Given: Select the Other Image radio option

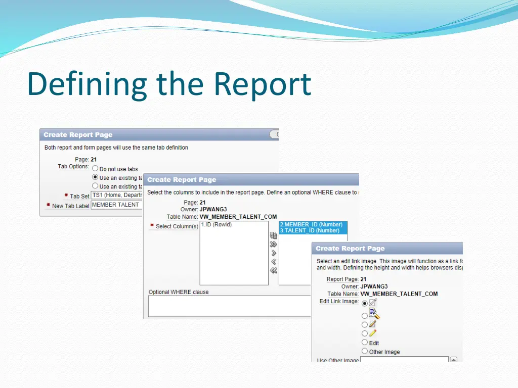Looking at the screenshot, I should [x=364, y=352].
